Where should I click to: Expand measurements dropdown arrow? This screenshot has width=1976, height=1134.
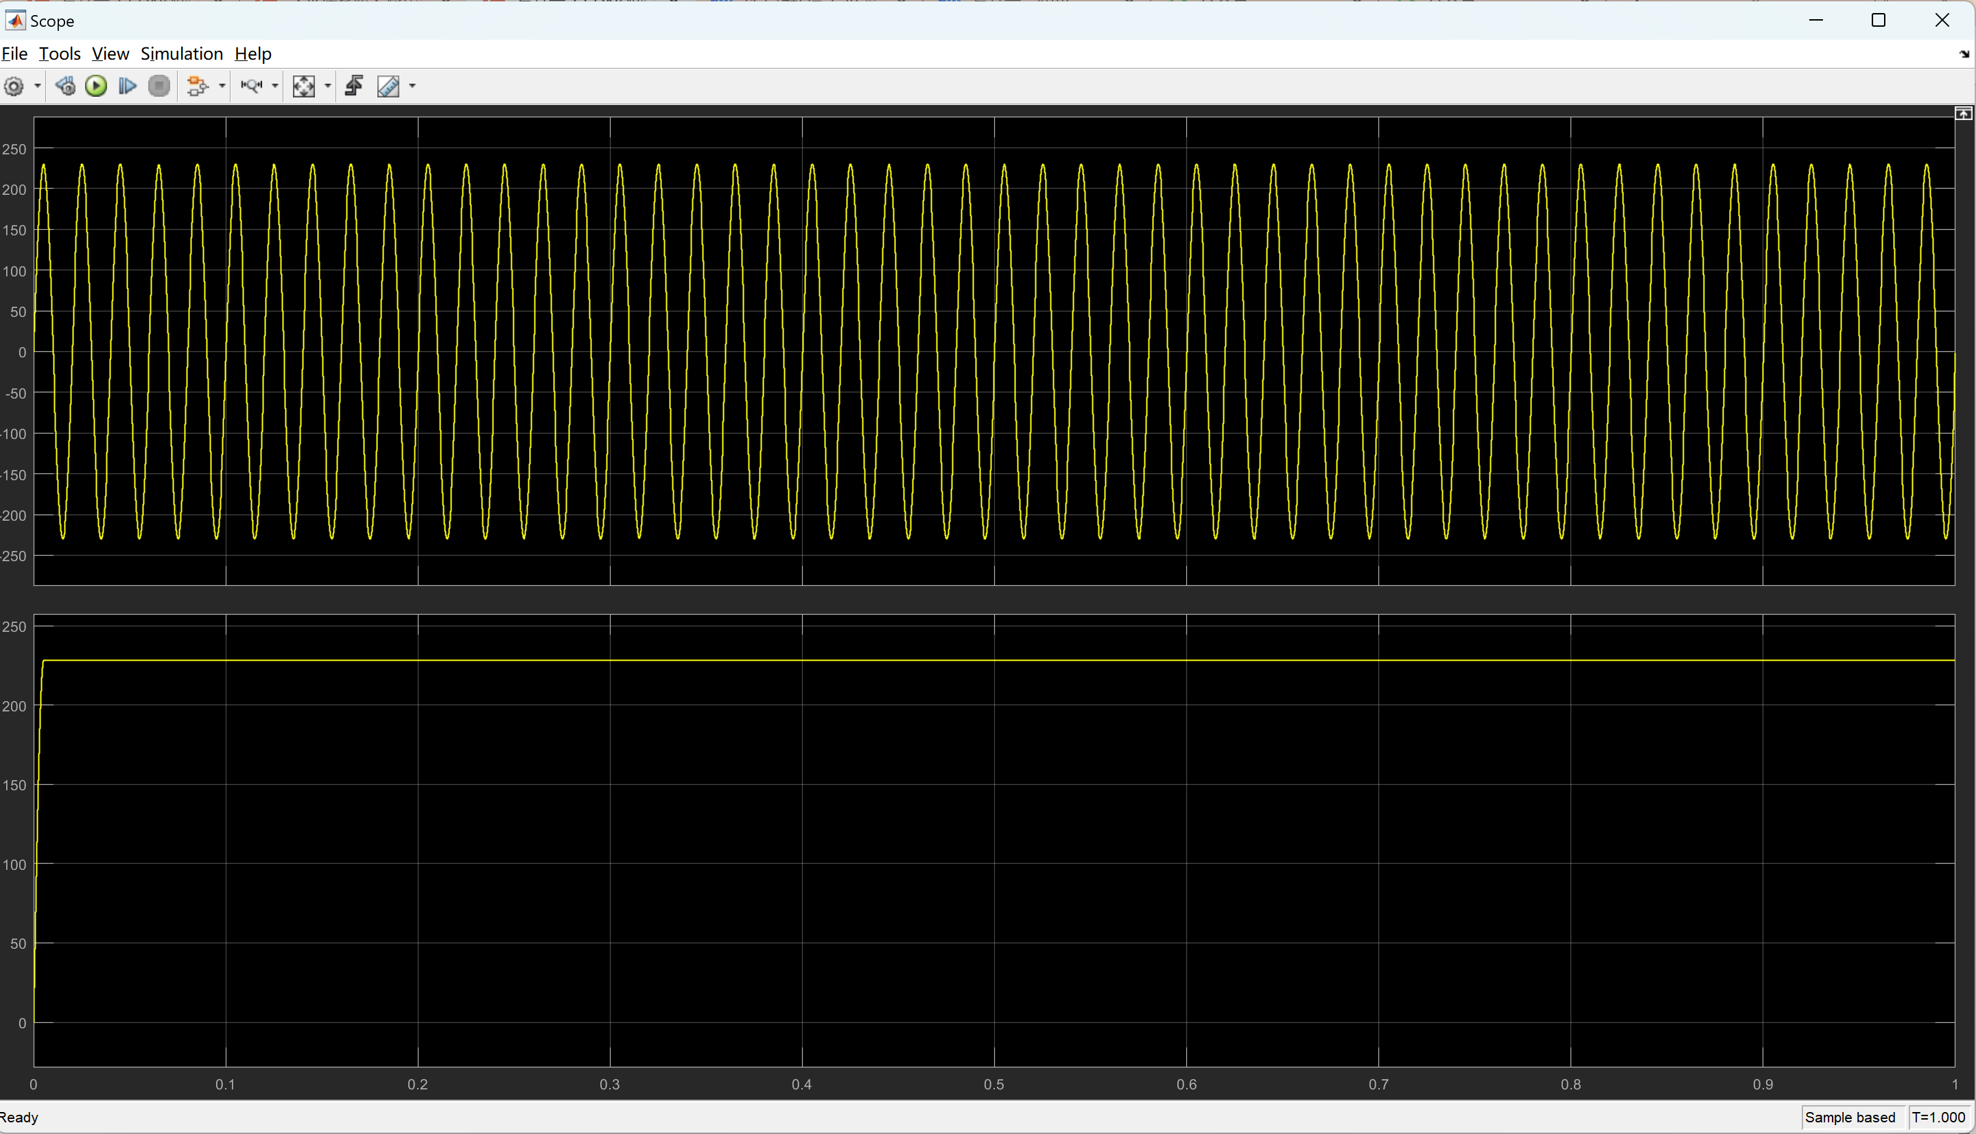pyautogui.click(x=412, y=86)
